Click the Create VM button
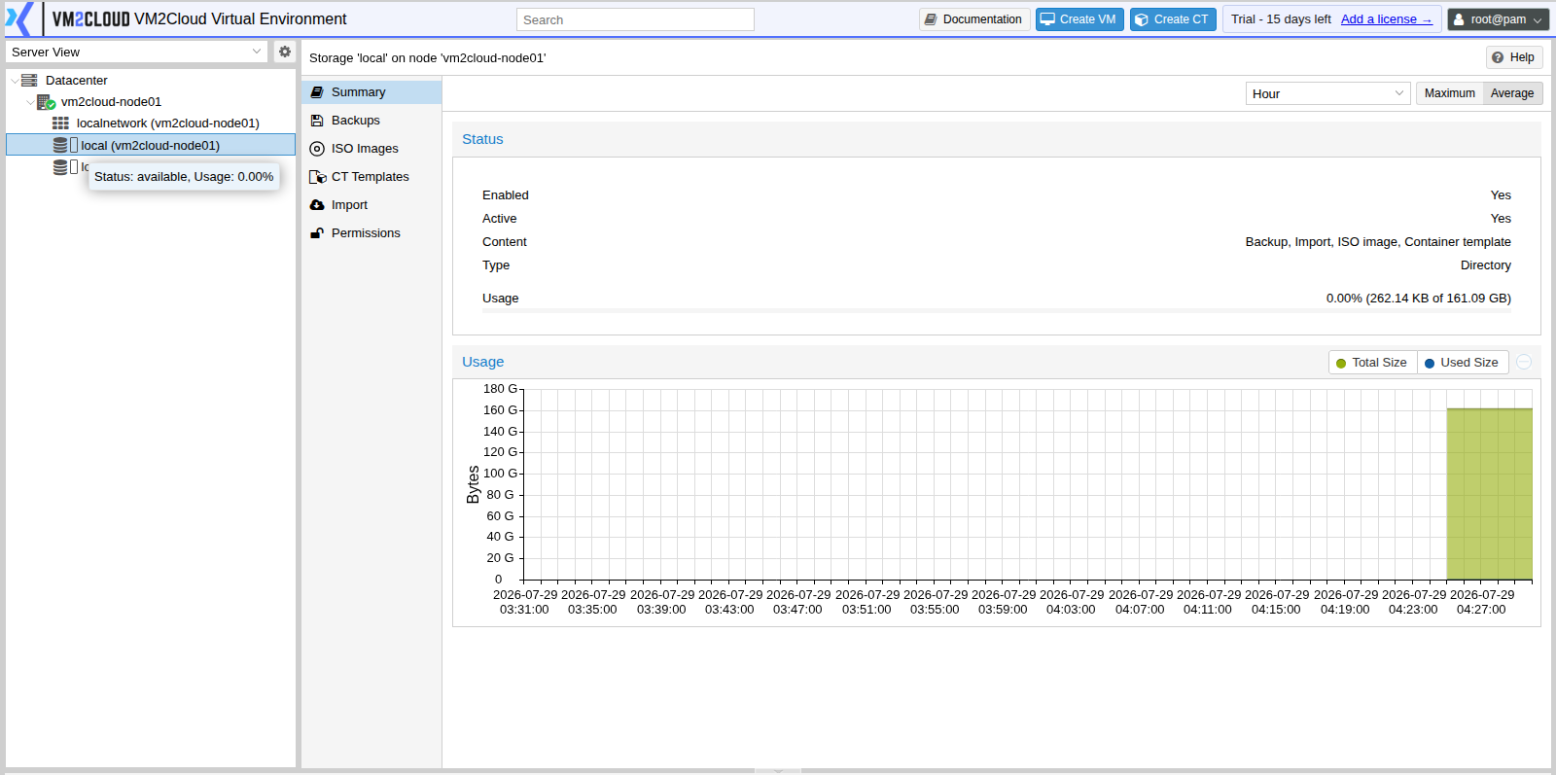1556x775 pixels. point(1079,19)
